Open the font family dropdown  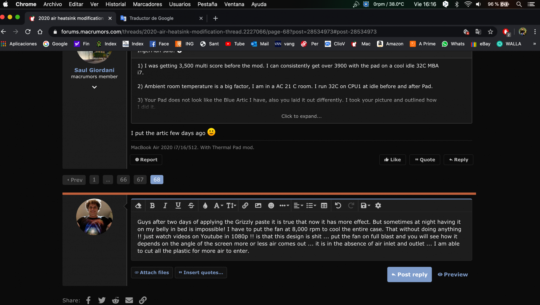218,206
